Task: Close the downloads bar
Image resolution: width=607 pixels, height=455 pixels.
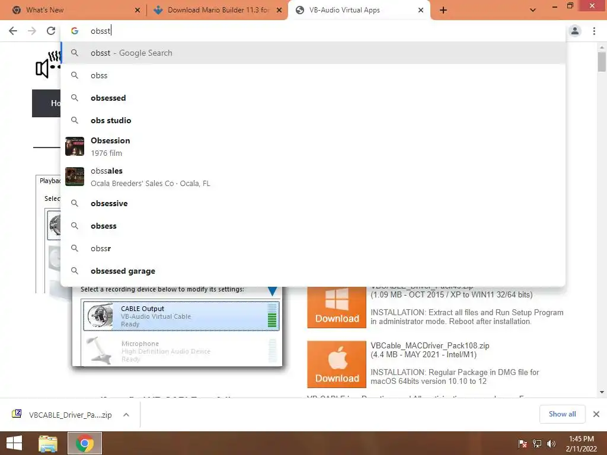Action: coord(596,414)
